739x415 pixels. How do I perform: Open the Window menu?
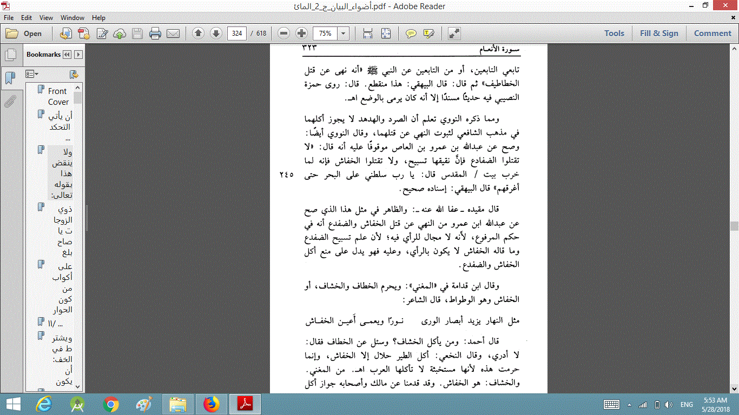point(72,18)
